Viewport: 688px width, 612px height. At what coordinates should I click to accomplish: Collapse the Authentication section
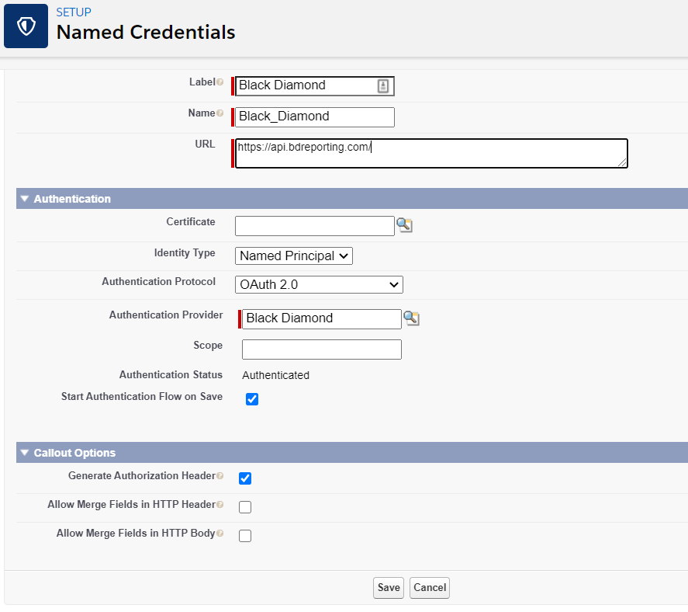point(25,199)
